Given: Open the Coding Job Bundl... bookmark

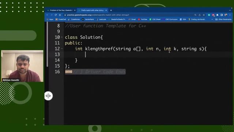Looking at the screenshot, I should tap(197, 19).
